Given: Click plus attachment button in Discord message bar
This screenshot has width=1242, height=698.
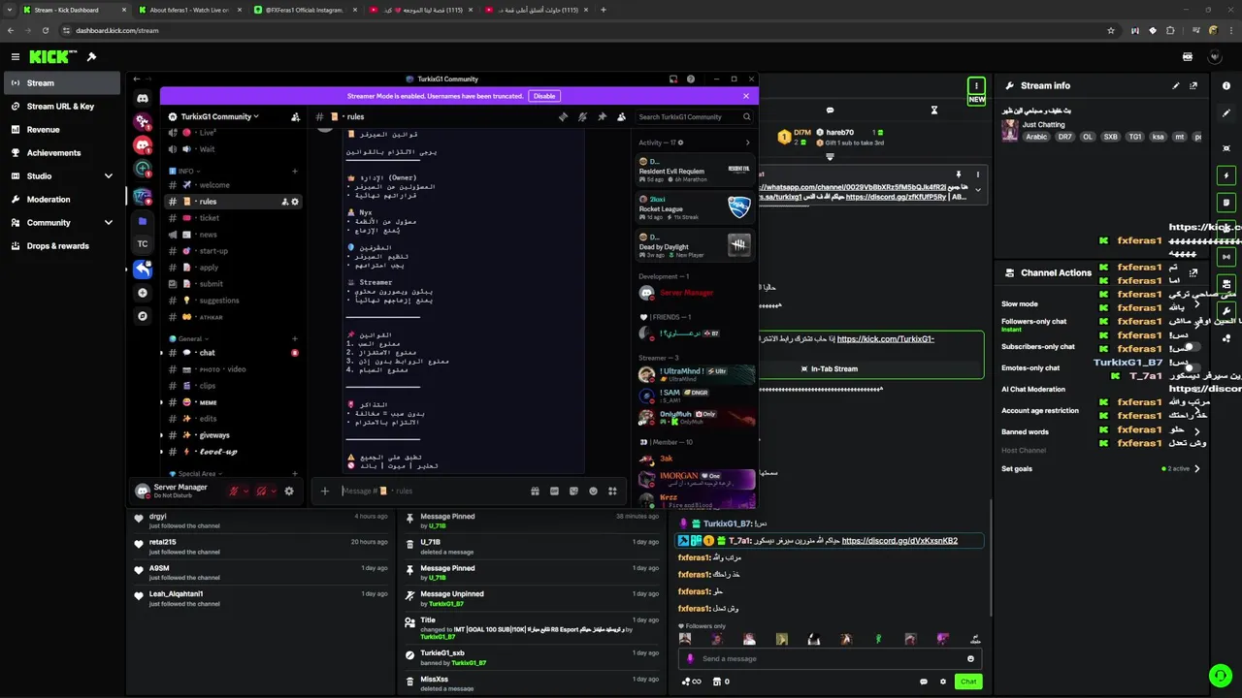Looking at the screenshot, I should (x=325, y=492).
